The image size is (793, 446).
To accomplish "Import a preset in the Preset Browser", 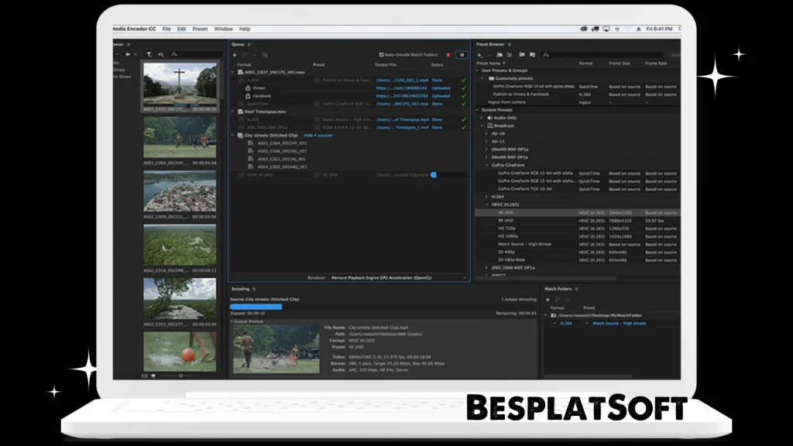I will pyautogui.click(x=522, y=55).
